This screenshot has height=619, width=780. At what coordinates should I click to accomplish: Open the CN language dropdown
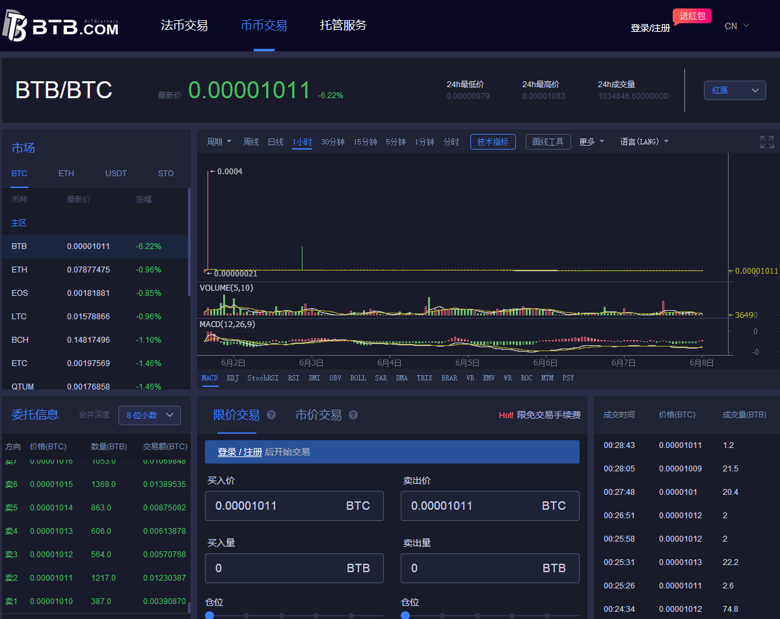point(736,26)
